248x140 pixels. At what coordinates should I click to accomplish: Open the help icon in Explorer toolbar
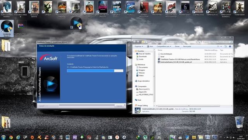point(230,46)
